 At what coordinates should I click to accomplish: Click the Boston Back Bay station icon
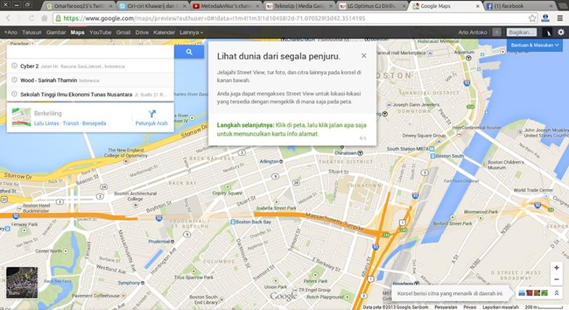(x=232, y=222)
